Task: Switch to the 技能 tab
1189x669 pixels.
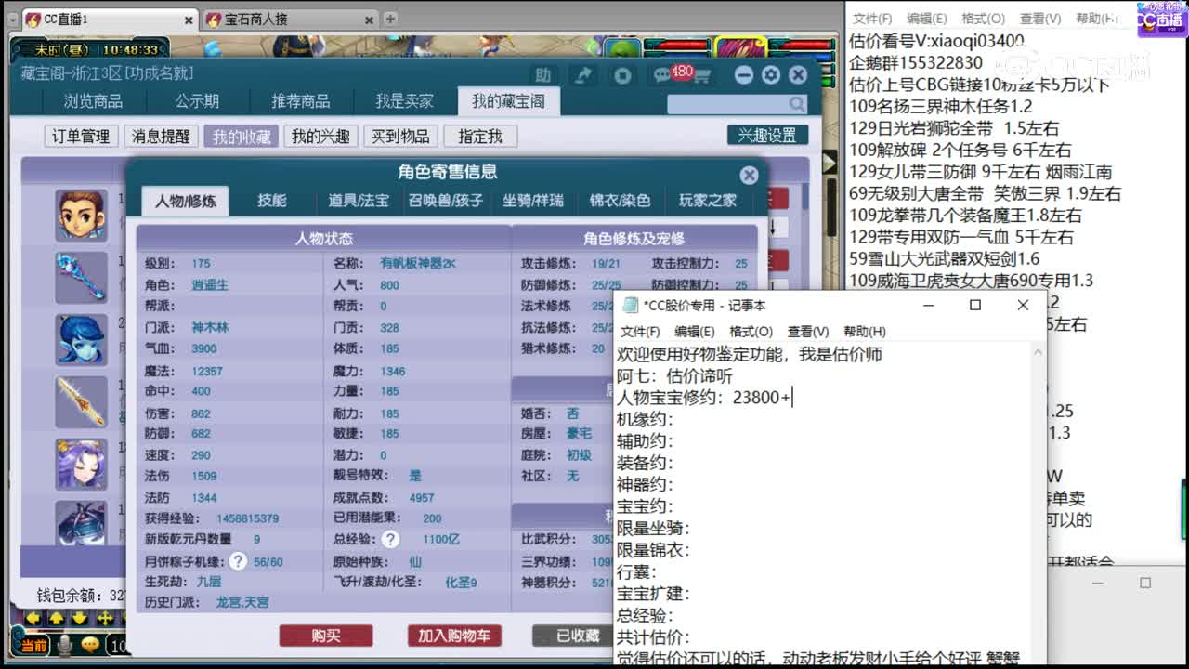Action: 270,200
